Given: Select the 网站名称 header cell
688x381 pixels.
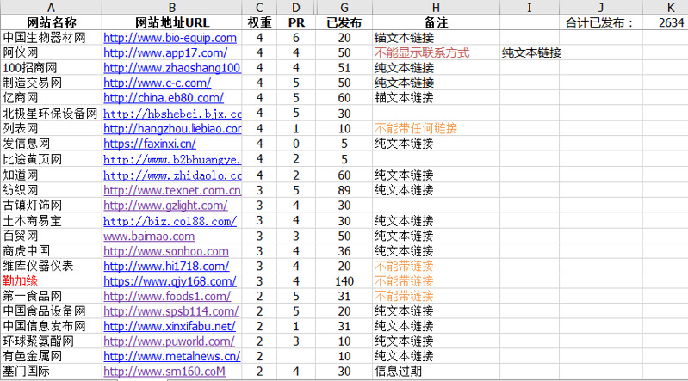Looking at the screenshot, I should coord(51,22).
